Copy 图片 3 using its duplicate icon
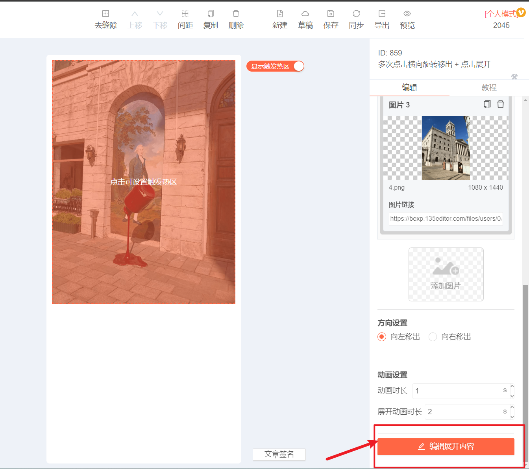The height and width of the screenshot is (469, 529). coord(487,104)
